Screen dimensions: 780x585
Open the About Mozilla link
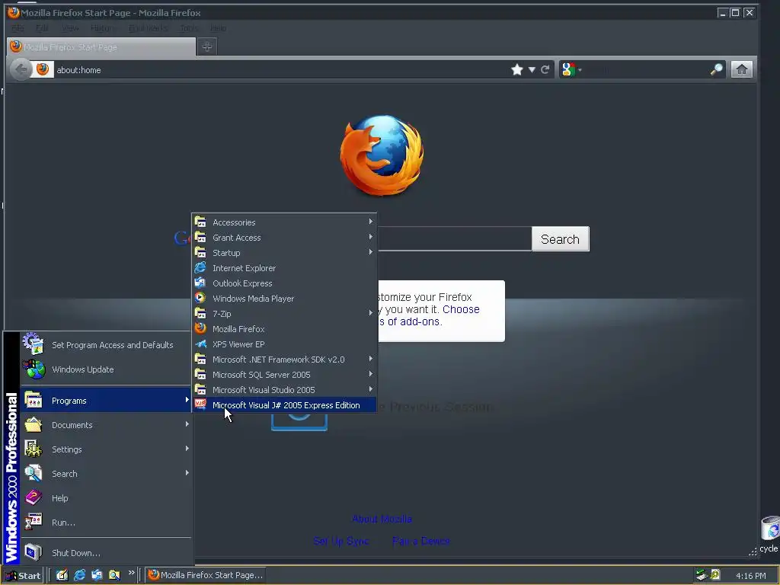click(x=382, y=519)
